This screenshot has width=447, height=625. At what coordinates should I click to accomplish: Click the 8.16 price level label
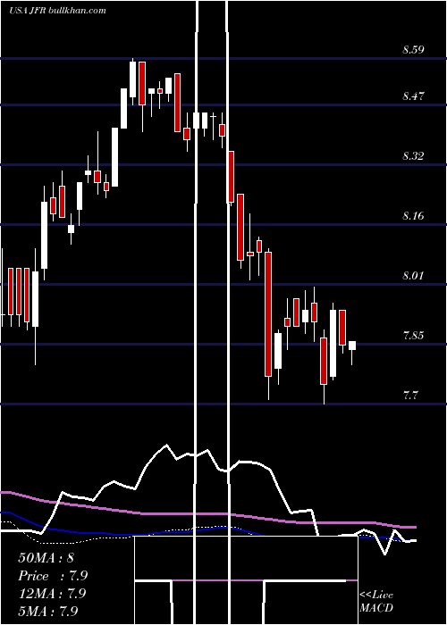tap(413, 216)
